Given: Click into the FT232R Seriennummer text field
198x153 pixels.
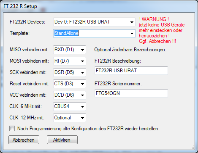Looking at the screenshot, I should point(131,93).
